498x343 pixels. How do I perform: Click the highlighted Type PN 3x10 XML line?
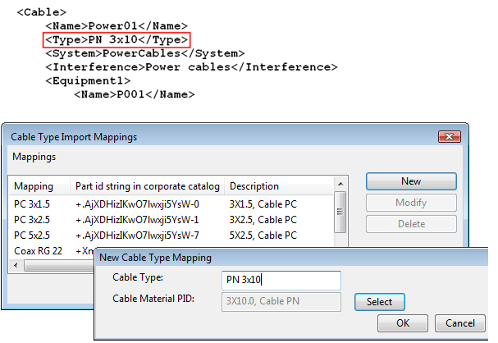[x=117, y=39]
